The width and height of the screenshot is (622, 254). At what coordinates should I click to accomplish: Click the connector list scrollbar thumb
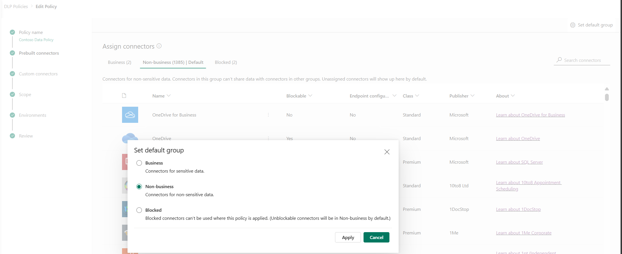607,97
